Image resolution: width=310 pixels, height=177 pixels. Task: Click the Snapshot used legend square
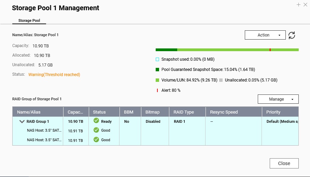pyautogui.click(x=157, y=59)
